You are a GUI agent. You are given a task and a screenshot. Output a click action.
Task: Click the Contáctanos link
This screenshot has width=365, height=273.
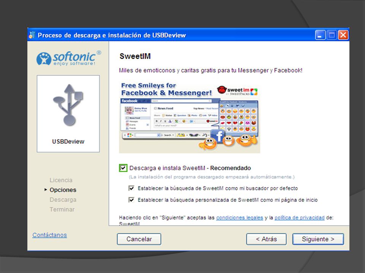[x=49, y=235]
